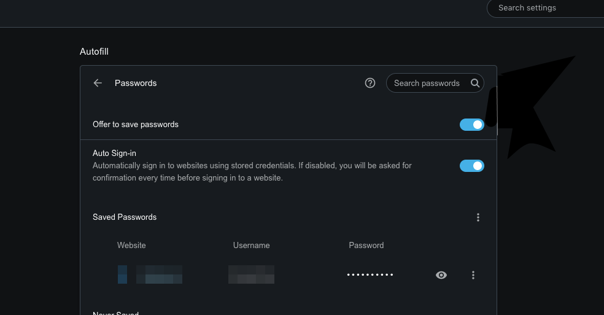Click the Auto Sign-in description text
Screen dimensions: 604x315
click(x=252, y=171)
